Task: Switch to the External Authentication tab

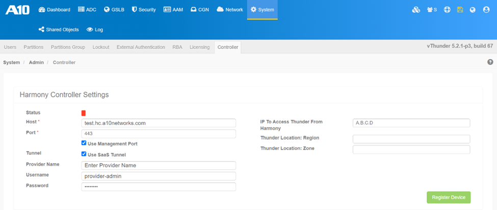Action: coord(141,47)
